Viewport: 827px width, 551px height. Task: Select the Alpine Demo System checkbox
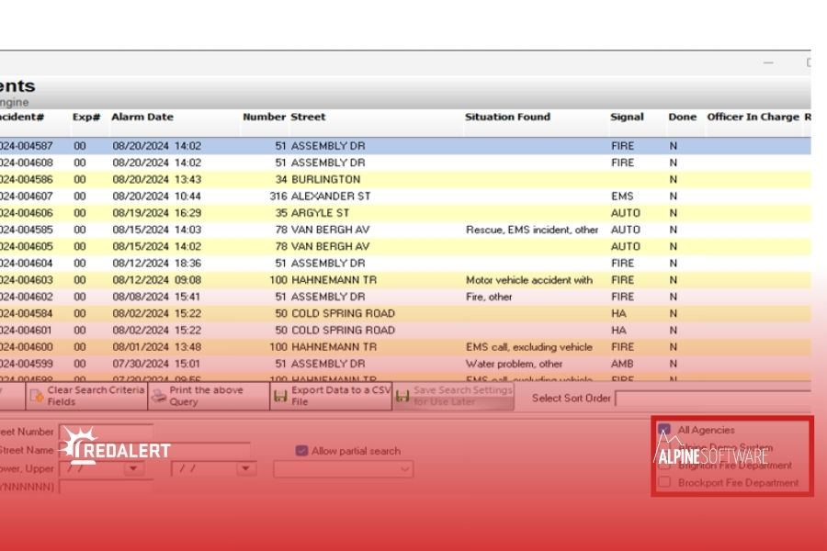[x=664, y=446]
